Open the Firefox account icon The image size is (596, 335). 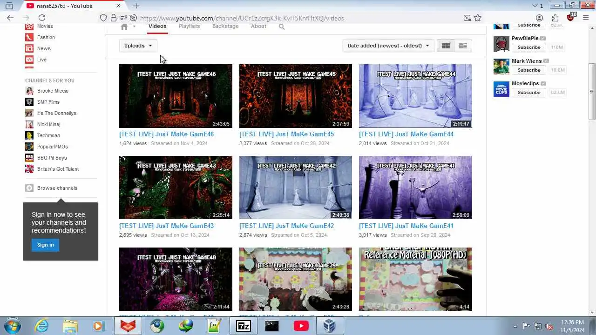[x=540, y=18]
